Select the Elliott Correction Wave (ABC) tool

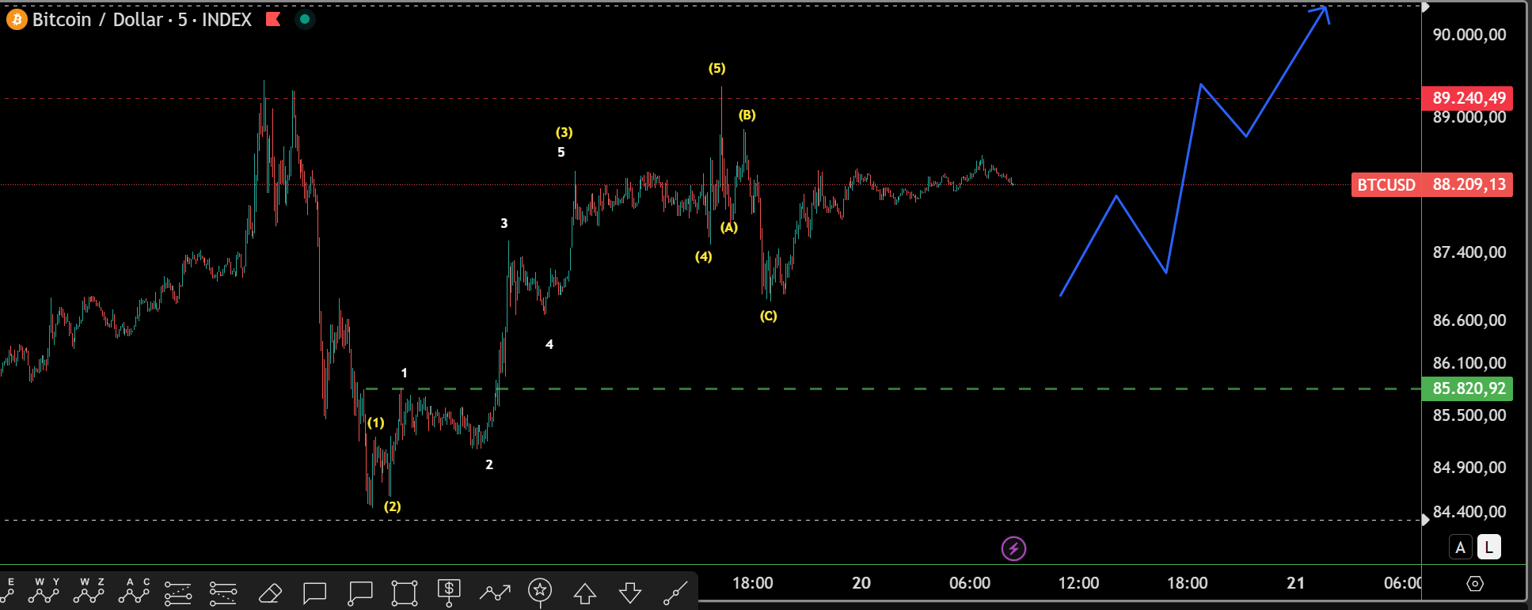(134, 591)
